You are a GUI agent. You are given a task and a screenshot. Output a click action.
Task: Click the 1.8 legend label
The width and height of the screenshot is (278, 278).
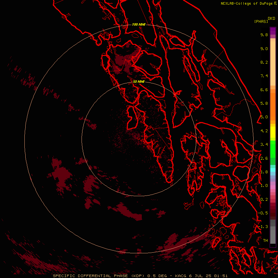264,172
